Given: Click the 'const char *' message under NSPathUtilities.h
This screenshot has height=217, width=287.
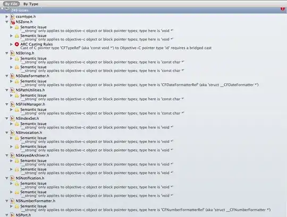Looking at the screenshot, I should tap(103, 99).
